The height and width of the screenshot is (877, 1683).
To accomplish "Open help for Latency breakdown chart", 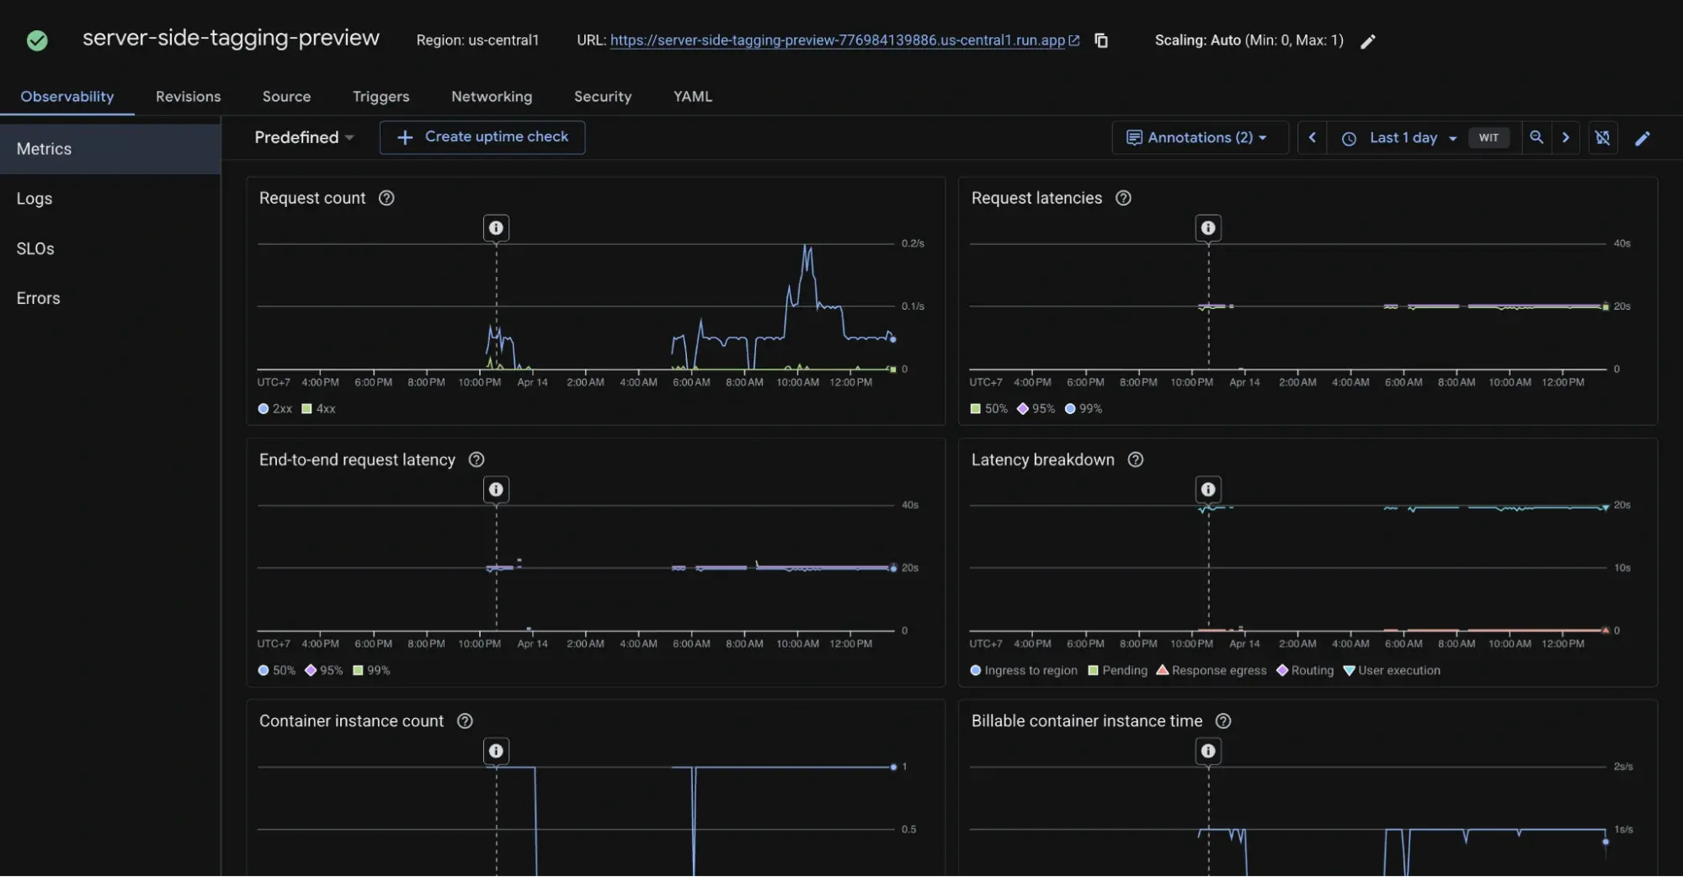I will [x=1136, y=460].
